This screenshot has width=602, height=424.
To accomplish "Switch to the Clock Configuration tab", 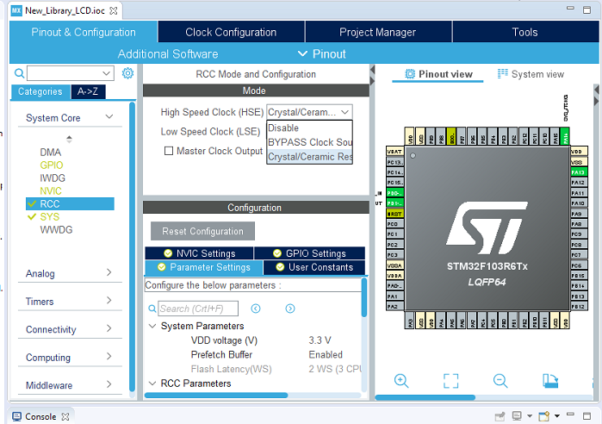I will click(231, 32).
